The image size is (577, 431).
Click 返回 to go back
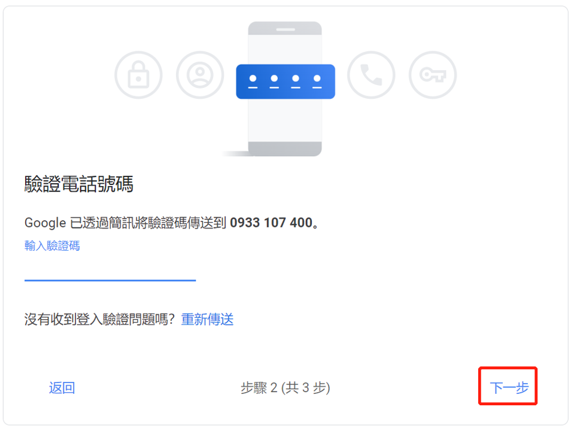tap(62, 388)
